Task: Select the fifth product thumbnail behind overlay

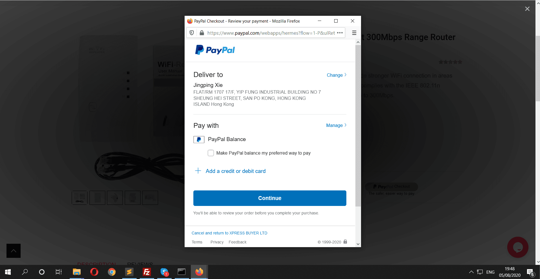Action: 150,198
